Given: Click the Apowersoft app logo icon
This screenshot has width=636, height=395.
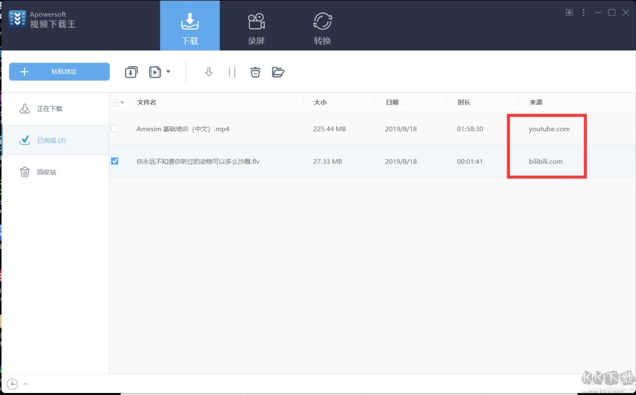Looking at the screenshot, I should [17, 19].
